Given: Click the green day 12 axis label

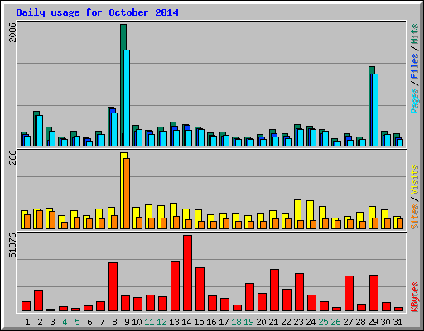Looking at the screenshot, I should pyautogui.click(x=161, y=322).
